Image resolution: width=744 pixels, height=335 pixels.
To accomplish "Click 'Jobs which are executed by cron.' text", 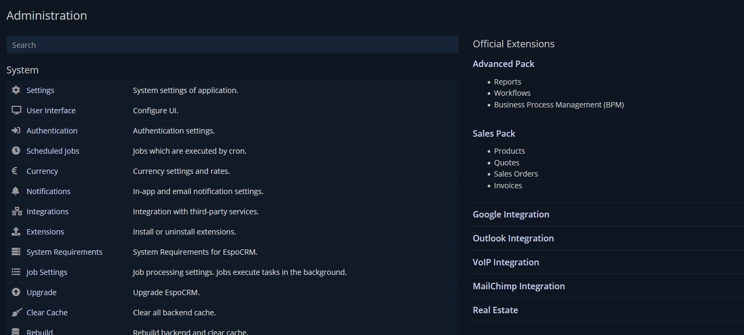I will pos(190,151).
